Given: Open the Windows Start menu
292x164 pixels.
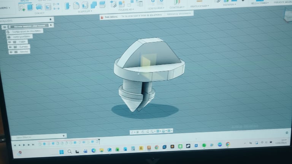Looking at the screenshot, I should click(62, 152).
